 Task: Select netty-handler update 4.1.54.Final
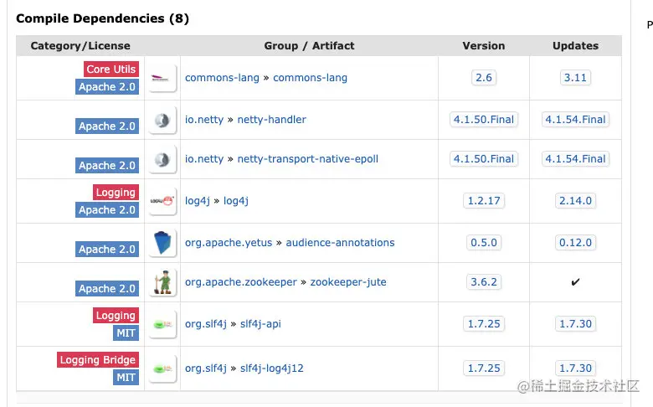(575, 120)
